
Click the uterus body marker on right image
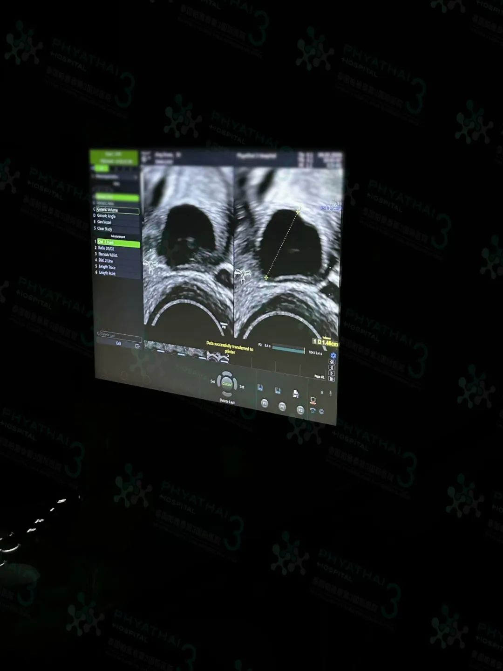(x=242, y=276)
